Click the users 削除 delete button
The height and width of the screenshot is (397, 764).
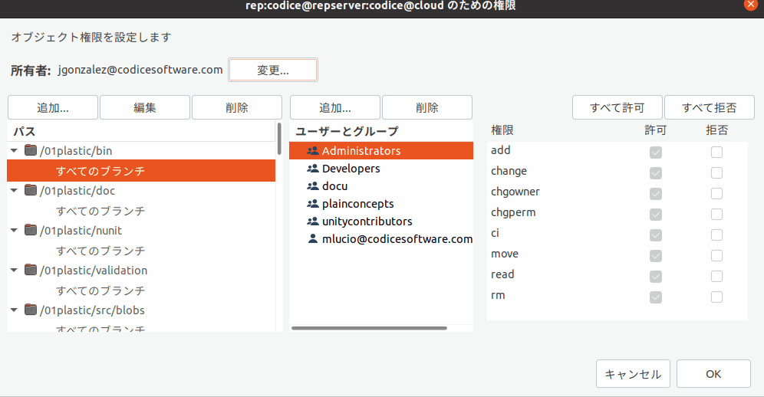tap(427, 107)
